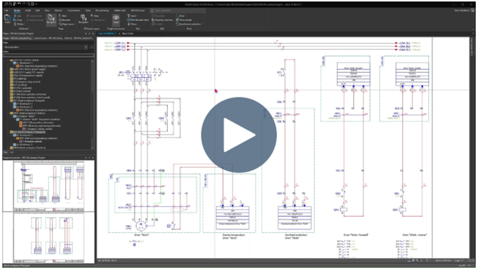Click the Copy icon in Clipboard group
This screenshot has width=478, height=270.
click(18, 20)
